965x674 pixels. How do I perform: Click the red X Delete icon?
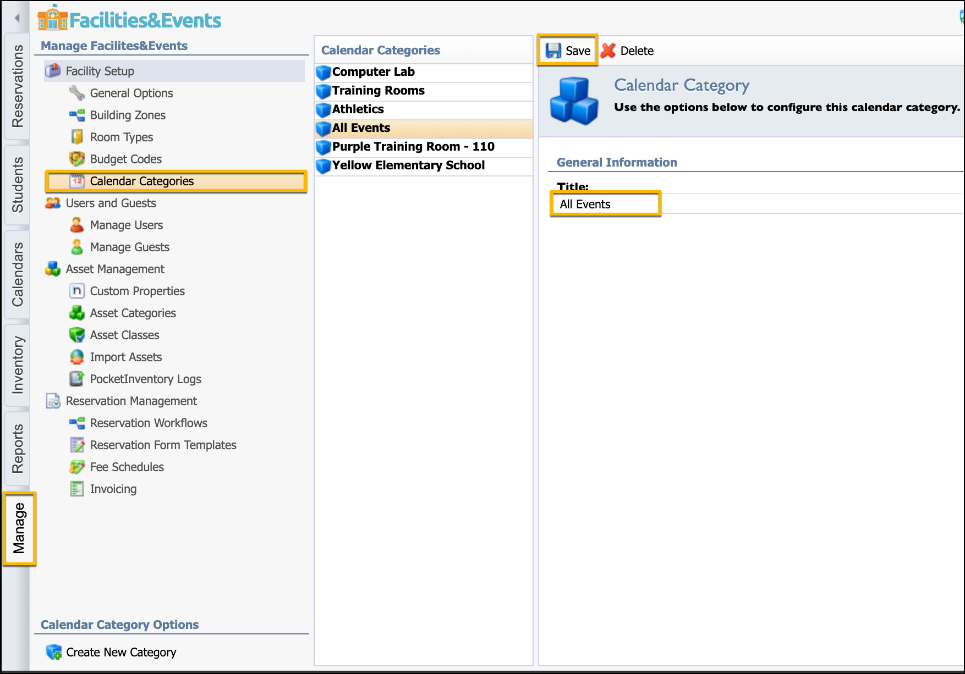608,51
